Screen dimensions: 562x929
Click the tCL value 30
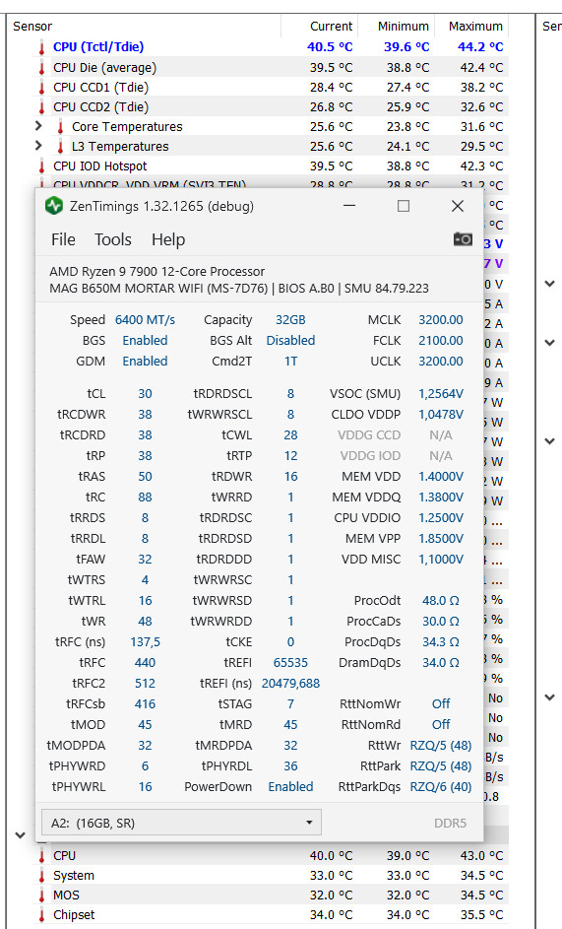click(145, 394)
